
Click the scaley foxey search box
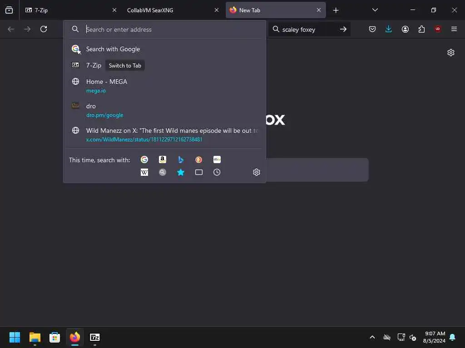click(309, 29)
